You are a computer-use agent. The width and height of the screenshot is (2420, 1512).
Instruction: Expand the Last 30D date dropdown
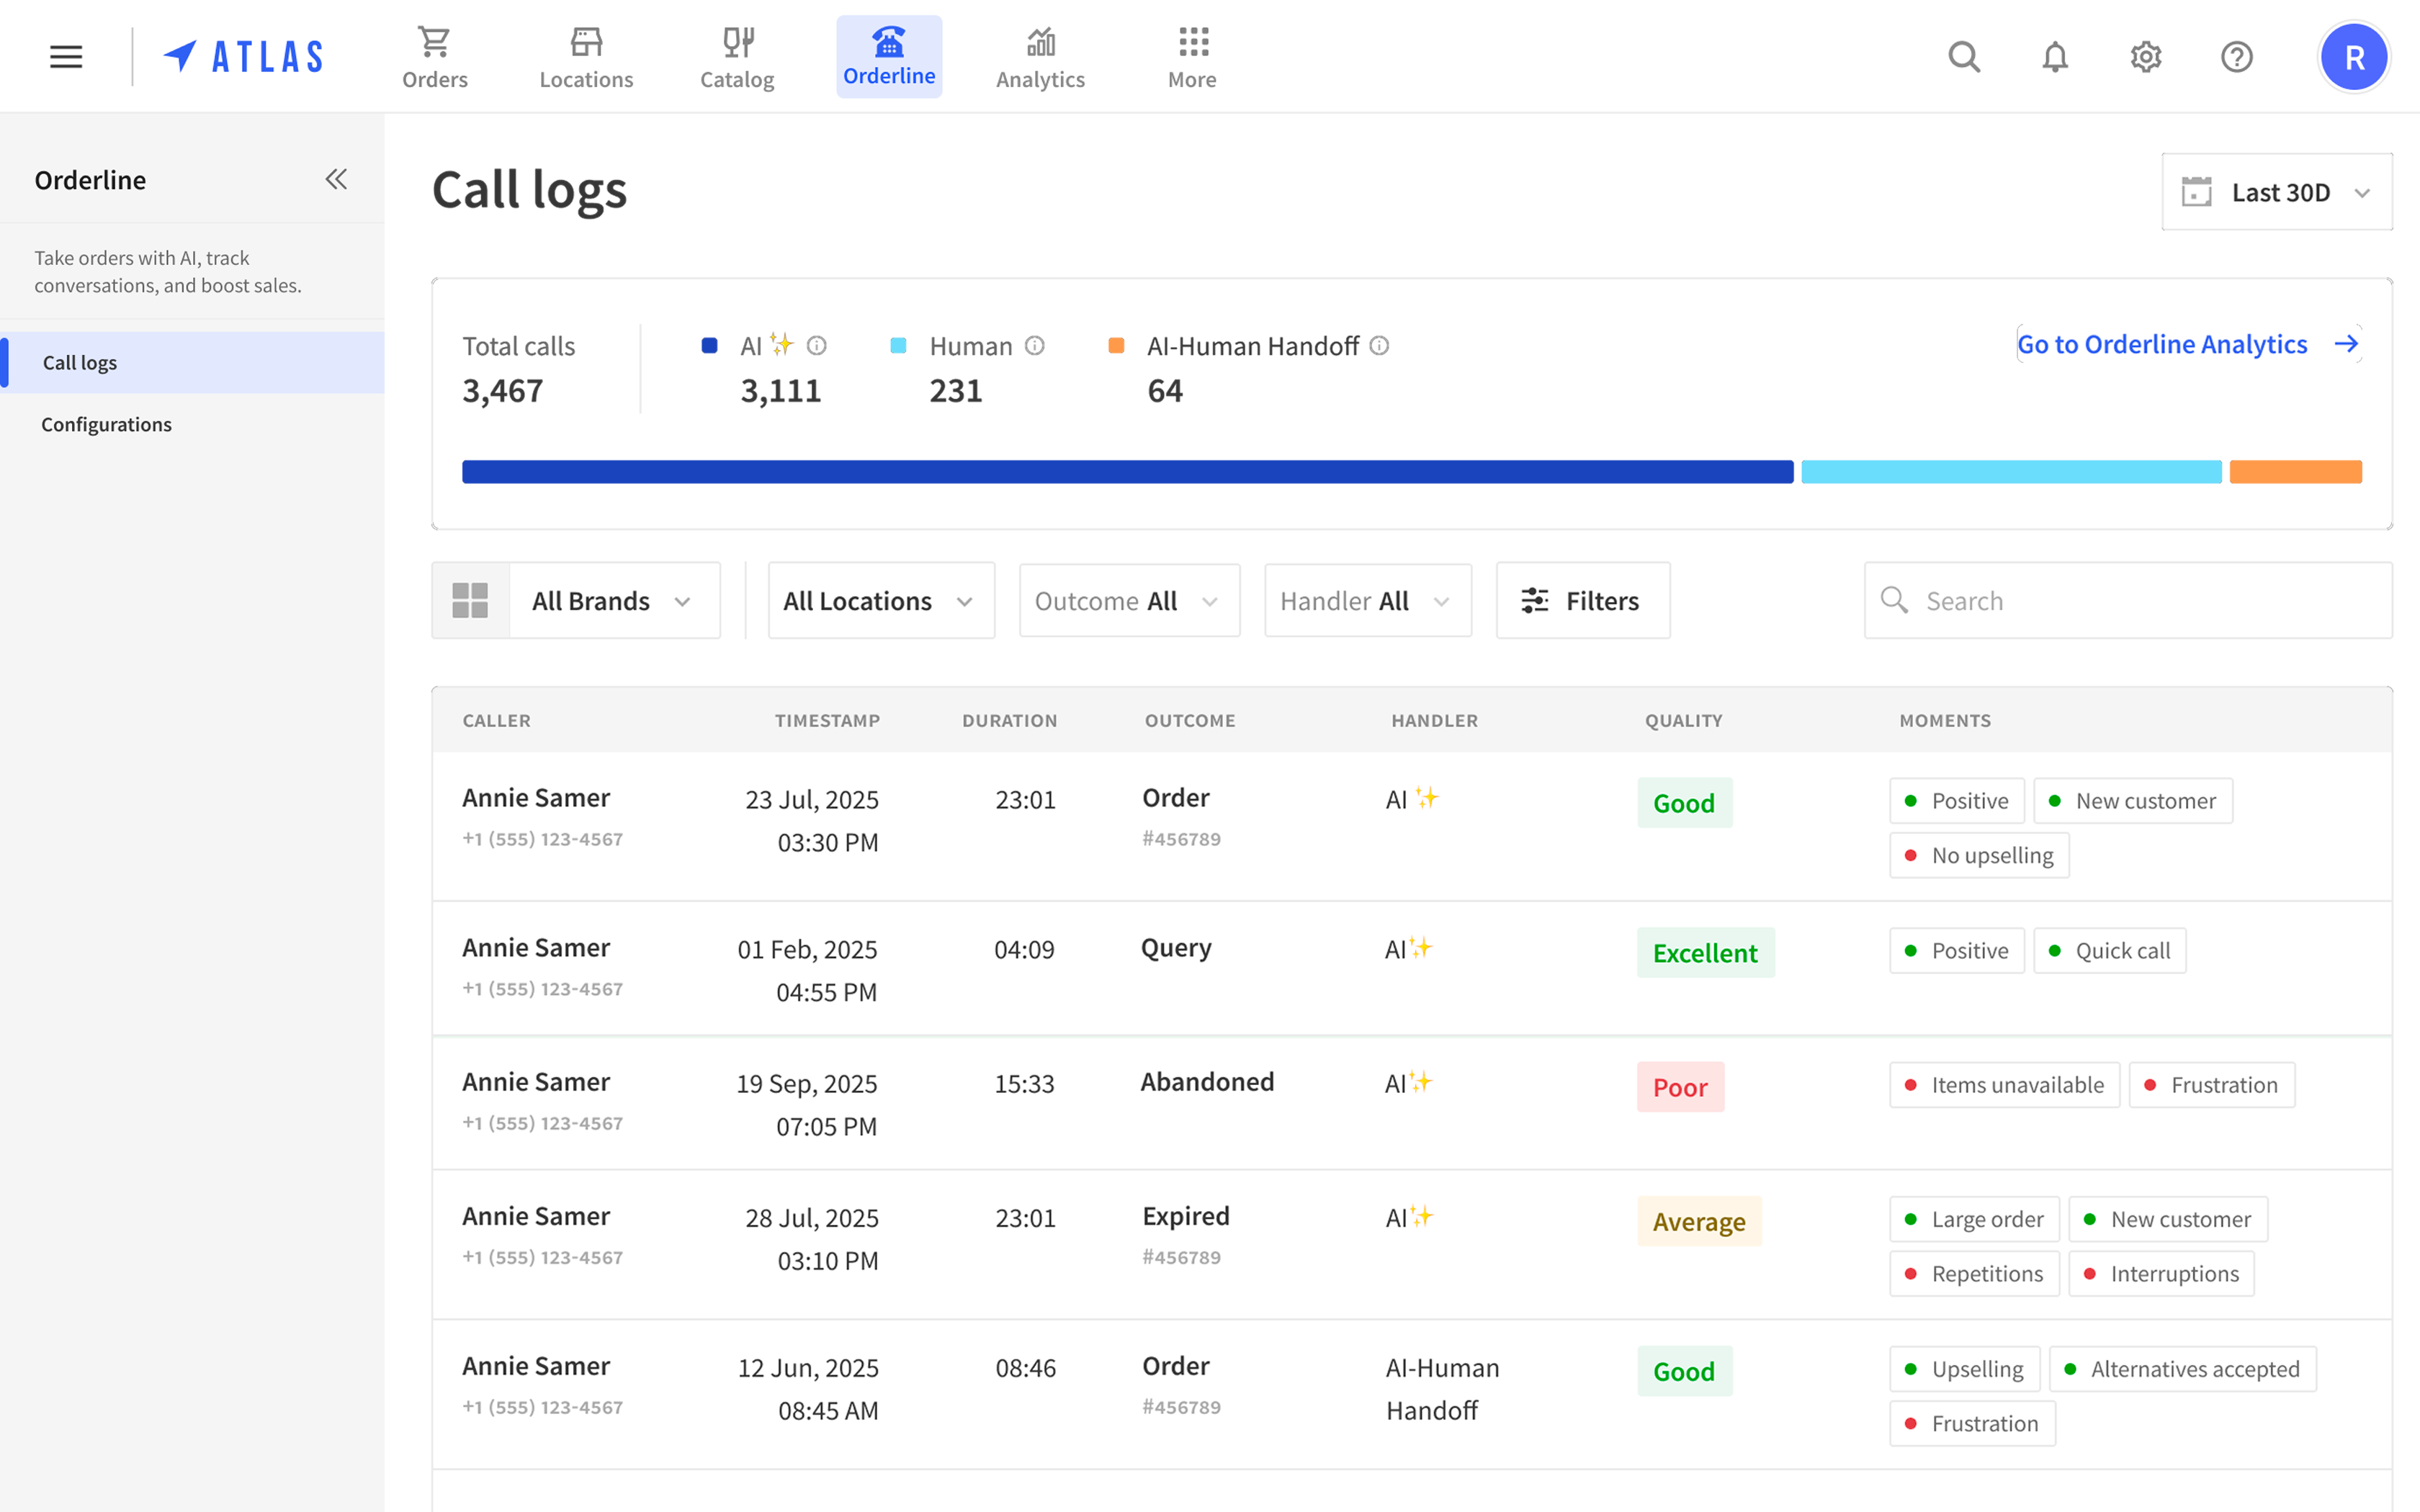coord(2277,192)
